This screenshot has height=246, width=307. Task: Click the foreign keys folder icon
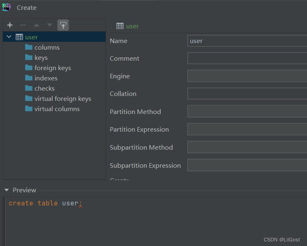29,68
